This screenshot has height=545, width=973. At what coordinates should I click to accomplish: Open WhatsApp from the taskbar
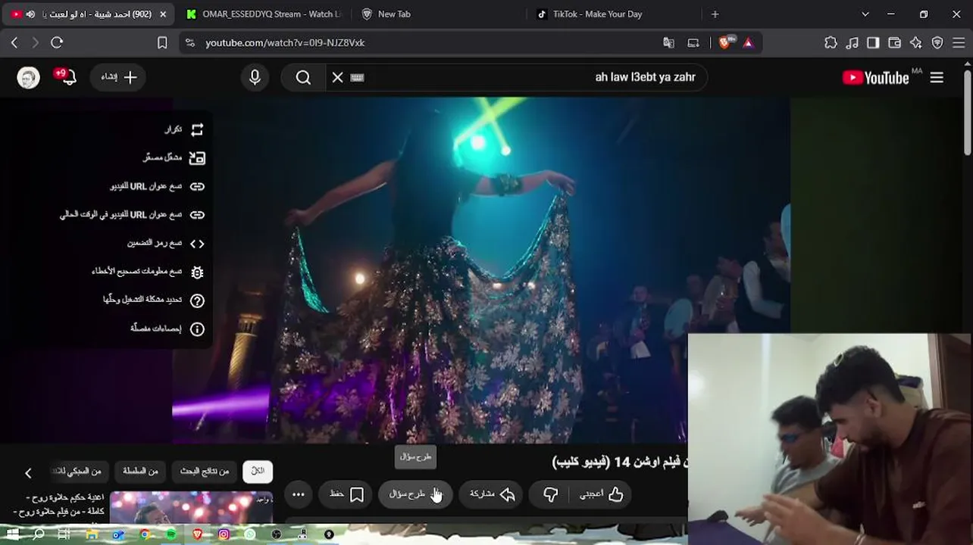pyautogui.click(x=250, y=534)
